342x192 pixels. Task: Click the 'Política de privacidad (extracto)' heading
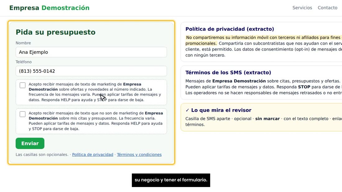coord(230,29)
